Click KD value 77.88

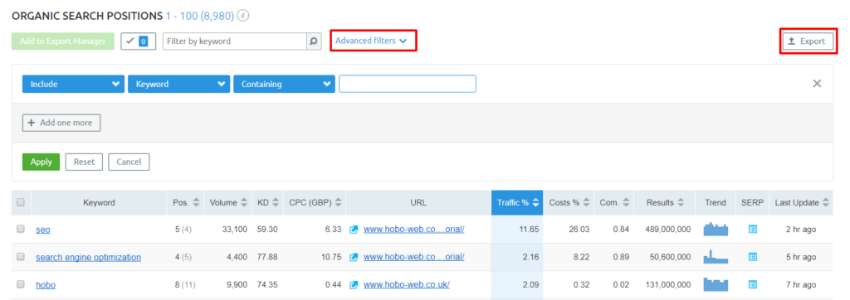click(x=266, y=257)
